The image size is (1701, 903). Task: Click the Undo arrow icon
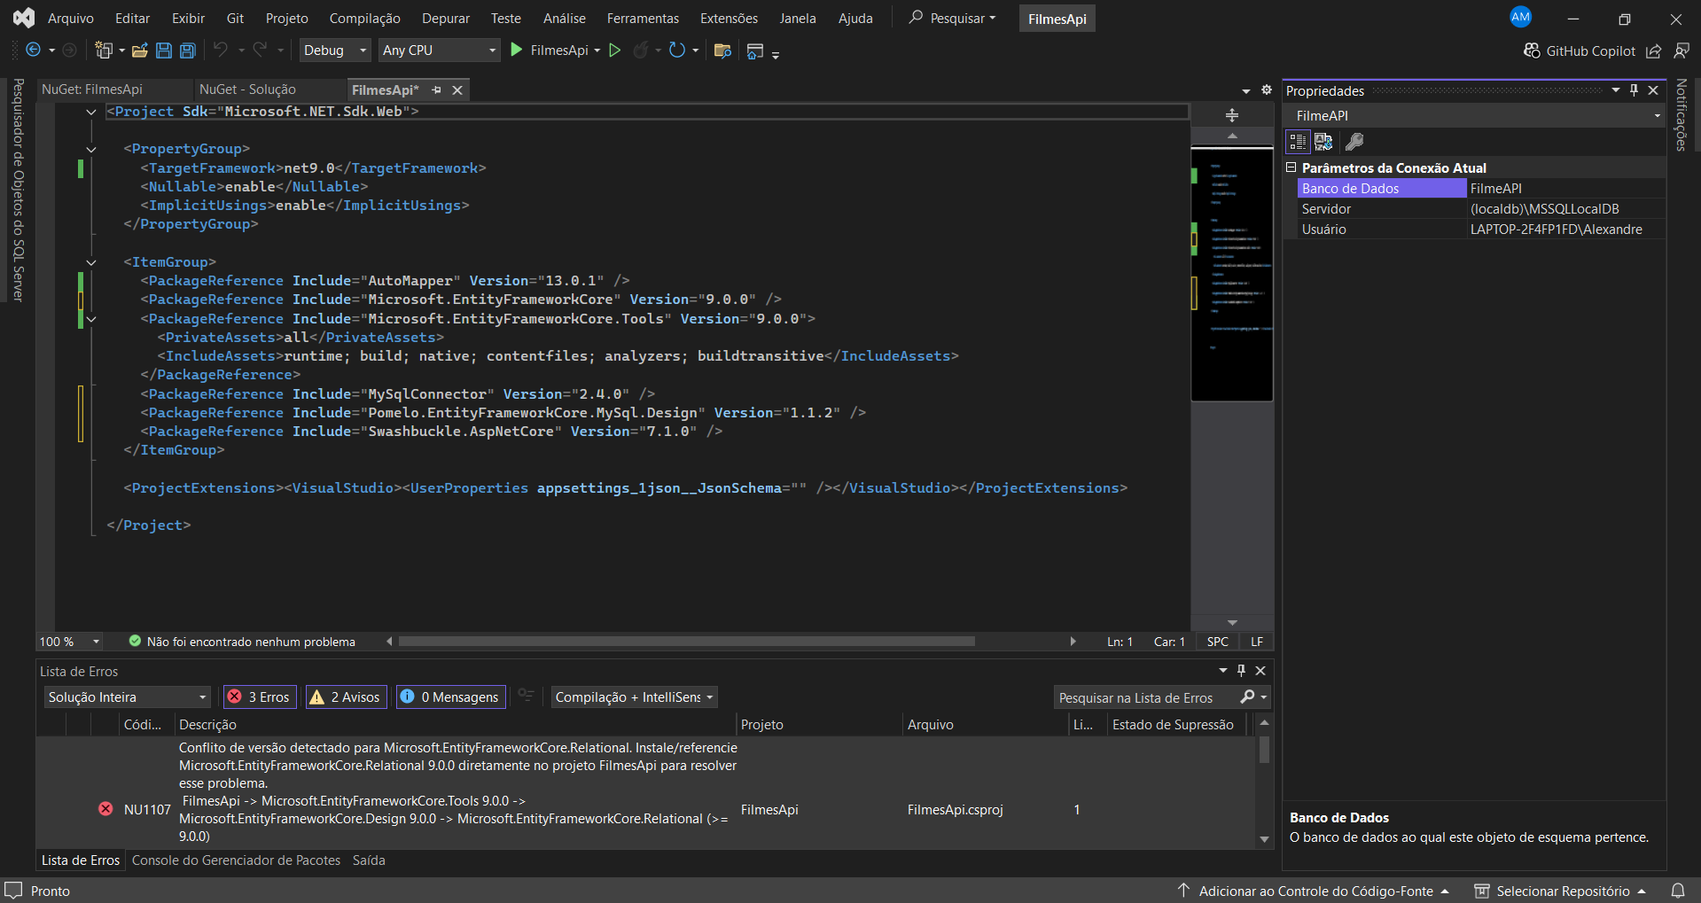coord(221,50)
